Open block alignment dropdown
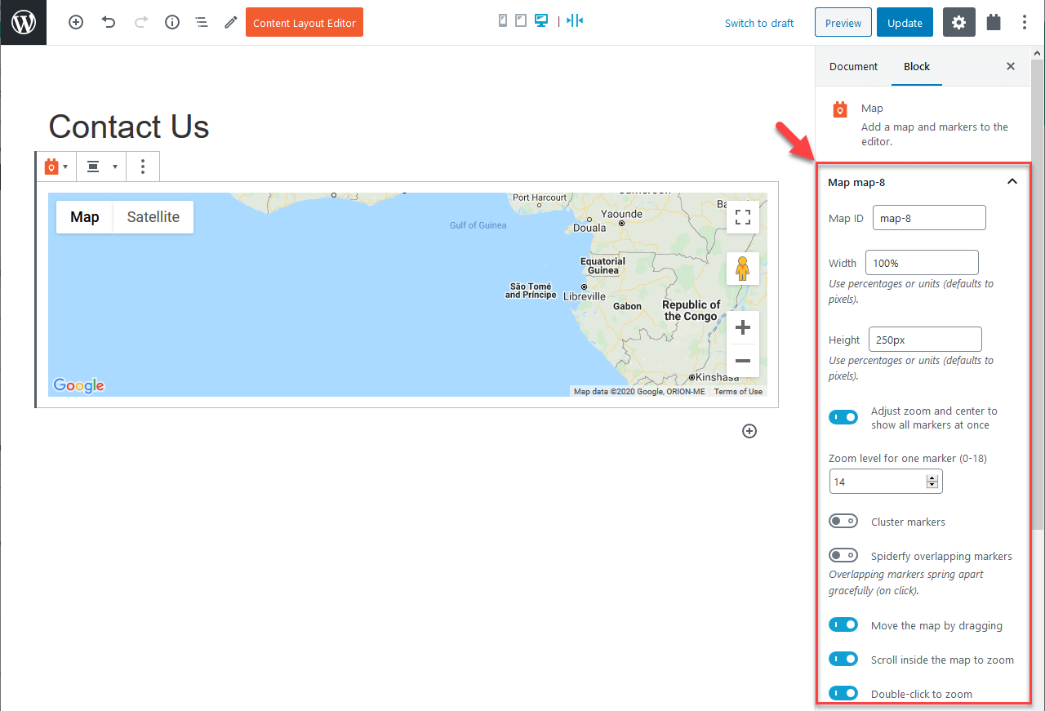 coord(102,167)
